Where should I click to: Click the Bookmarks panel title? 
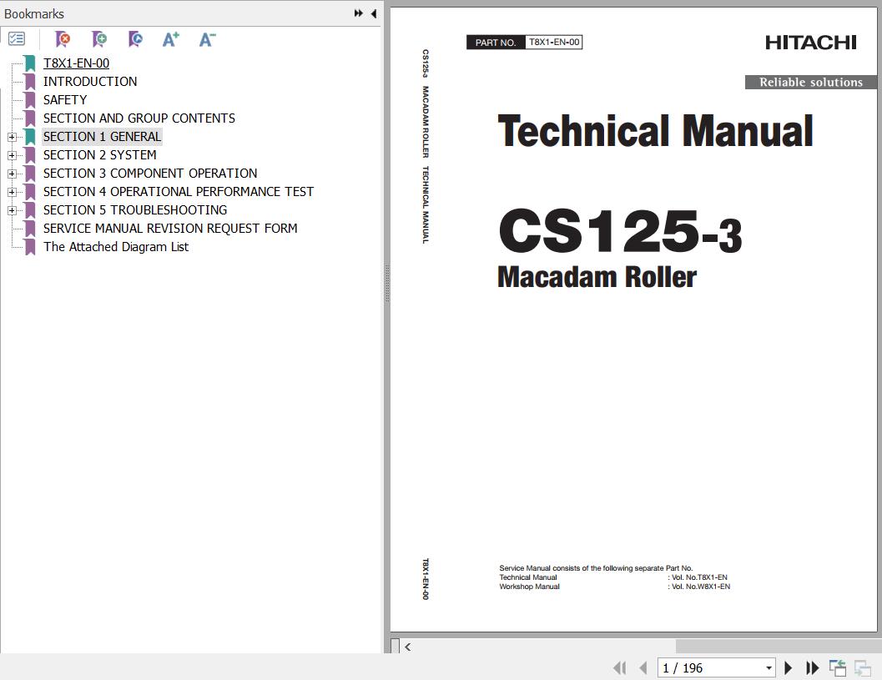33,13
